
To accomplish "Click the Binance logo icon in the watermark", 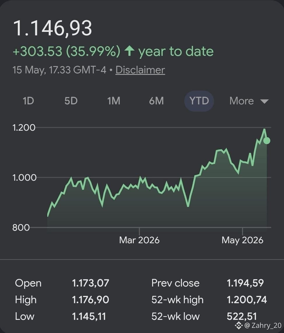I will (239, 325).
